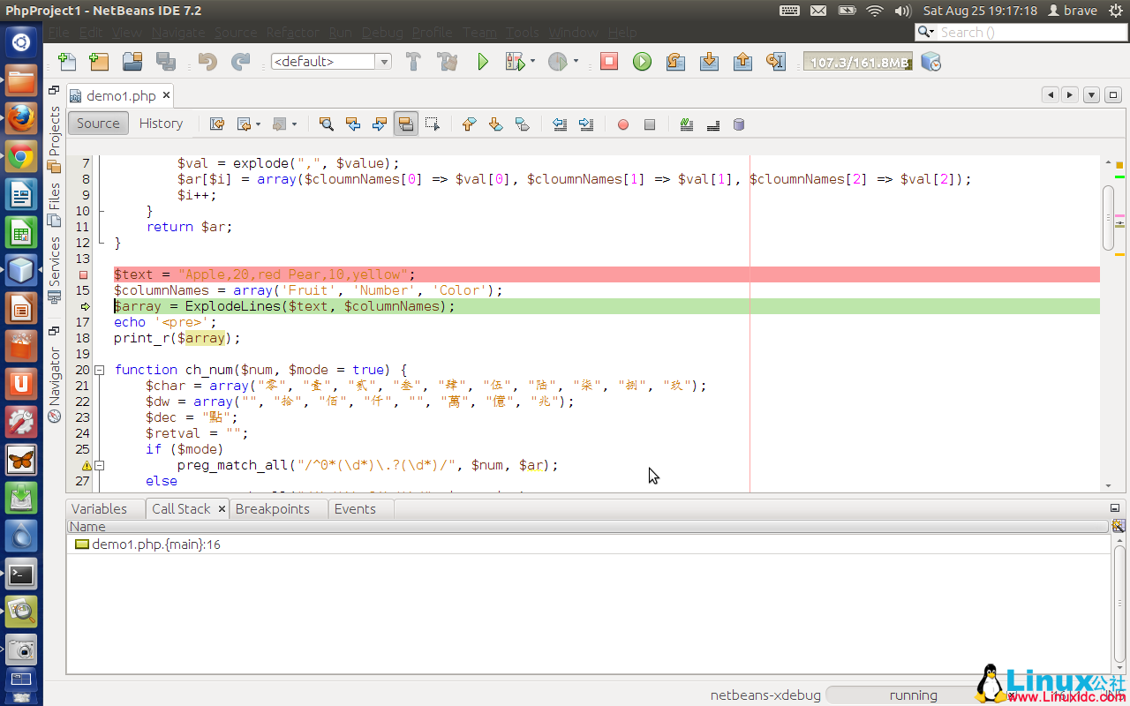
Task: Click the Build Project hammer icon
Action: [x=412, y=62]
